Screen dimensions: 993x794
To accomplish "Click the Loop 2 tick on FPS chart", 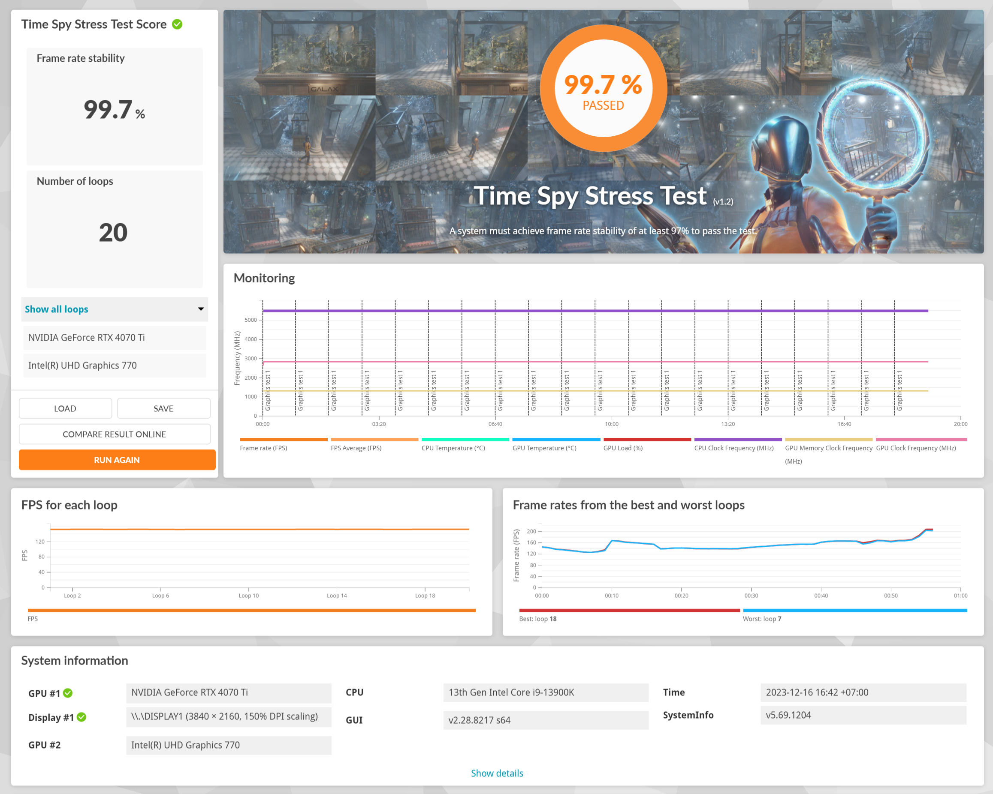I will [x=72, y=596].
